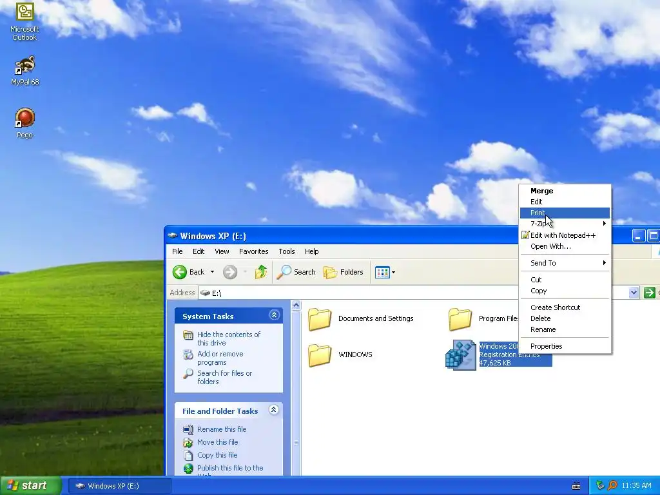Open the Search pane from the toolbar
The height and width of the screenshot is (495, 660).
tap(296, 272)
